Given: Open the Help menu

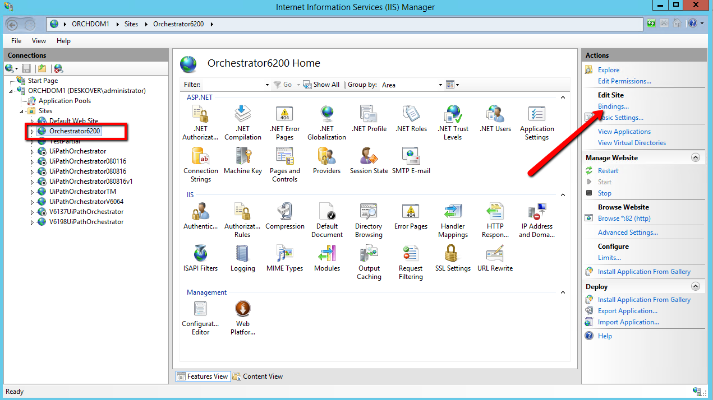Looking at the screenshot, I should click(x=63, y=41).
